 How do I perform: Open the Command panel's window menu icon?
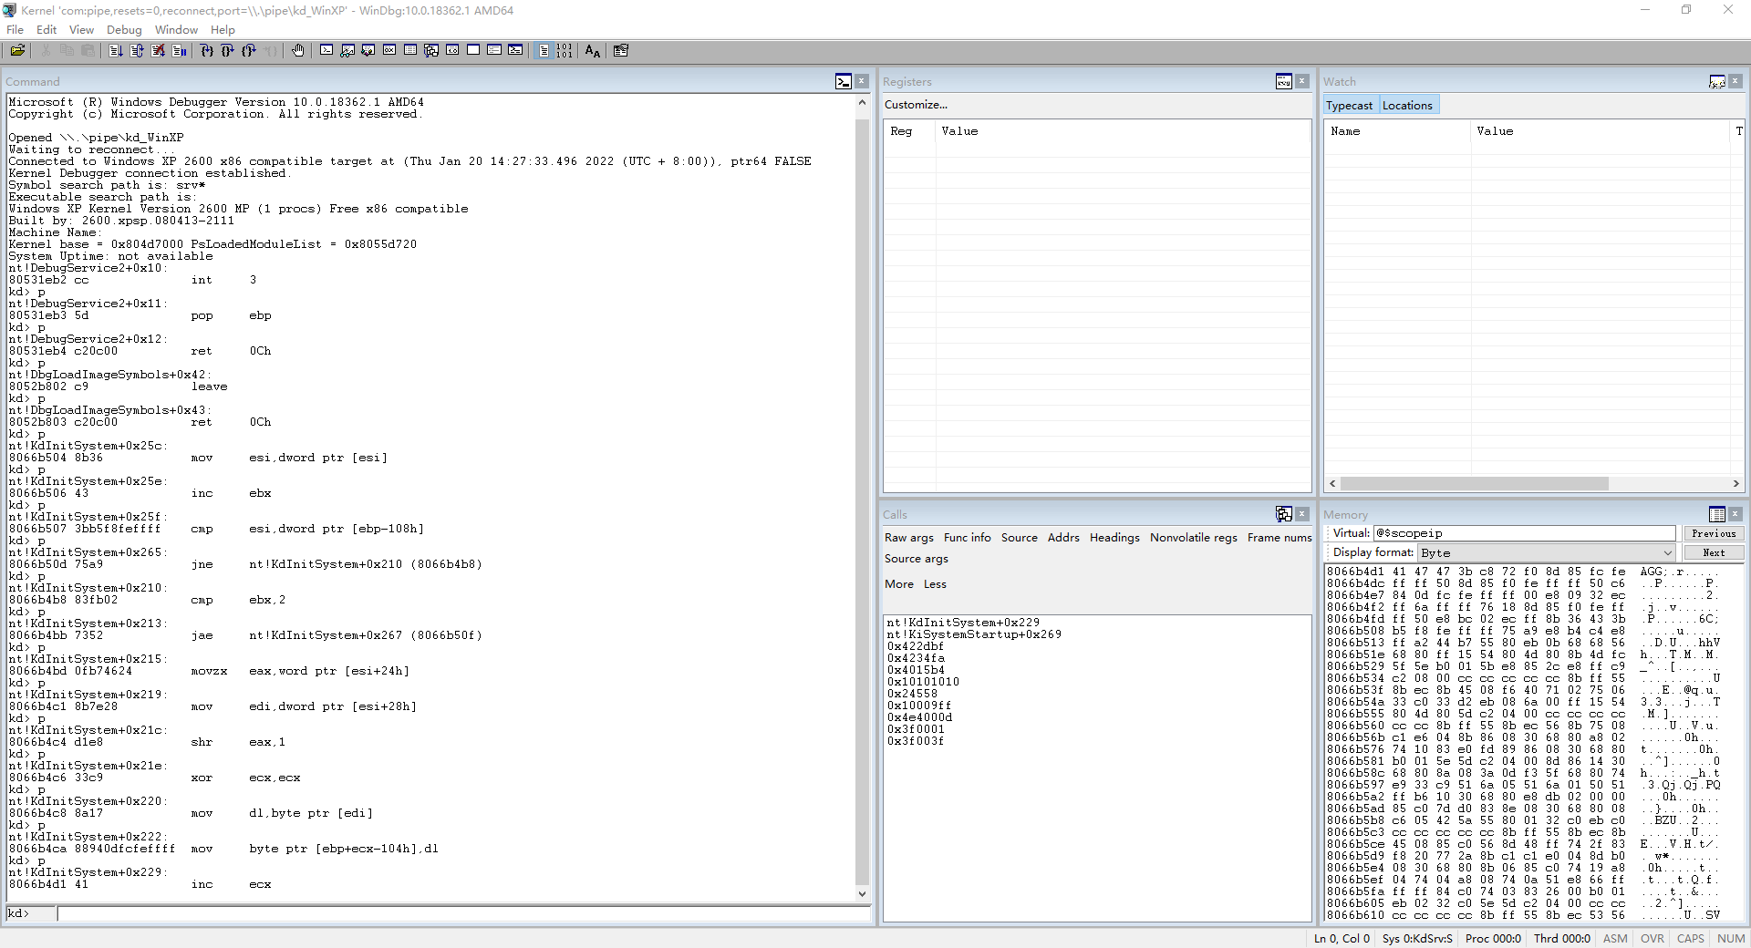tap(844, 81)
